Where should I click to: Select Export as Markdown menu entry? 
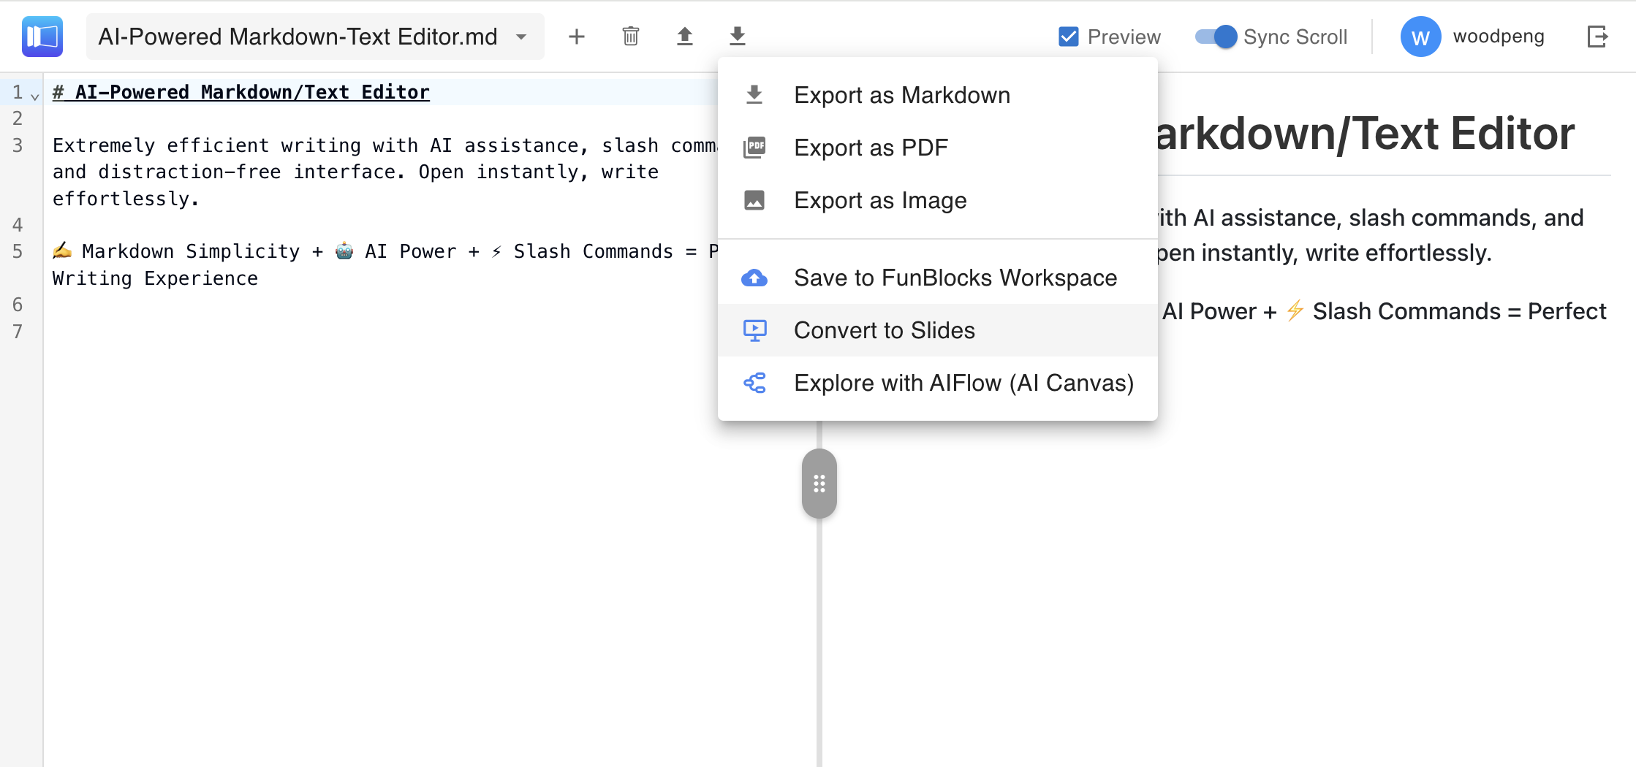(902, 94)
